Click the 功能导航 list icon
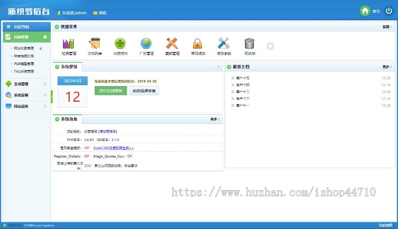398x229 pixels. tap(8, 26)
